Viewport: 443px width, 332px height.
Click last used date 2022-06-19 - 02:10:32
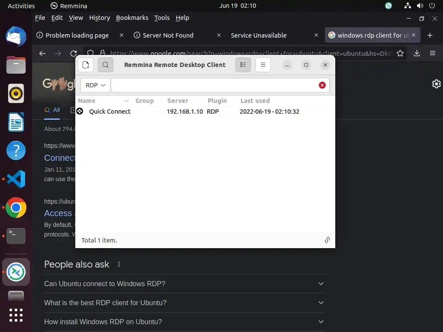coord(270,112)
